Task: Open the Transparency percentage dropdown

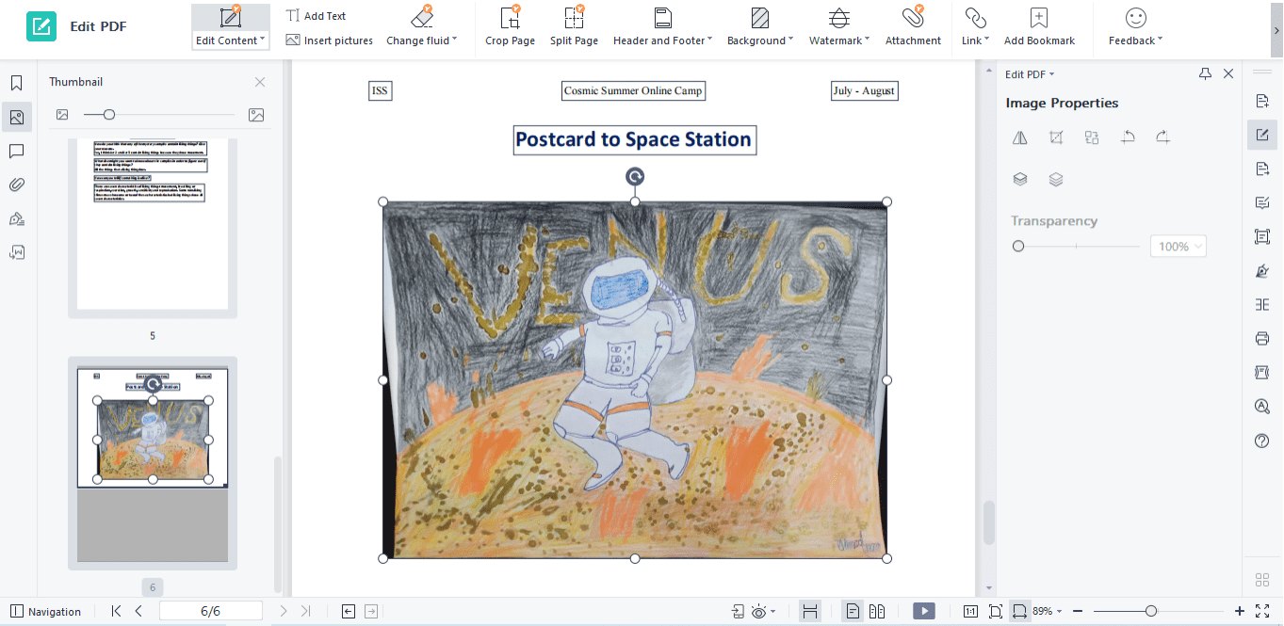Action: pos(1178,247)
